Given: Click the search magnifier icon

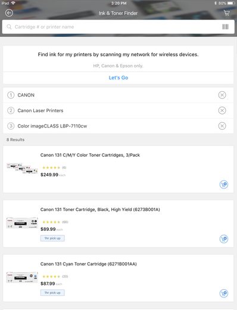Looking at the screenshot, I should point(9,27).
